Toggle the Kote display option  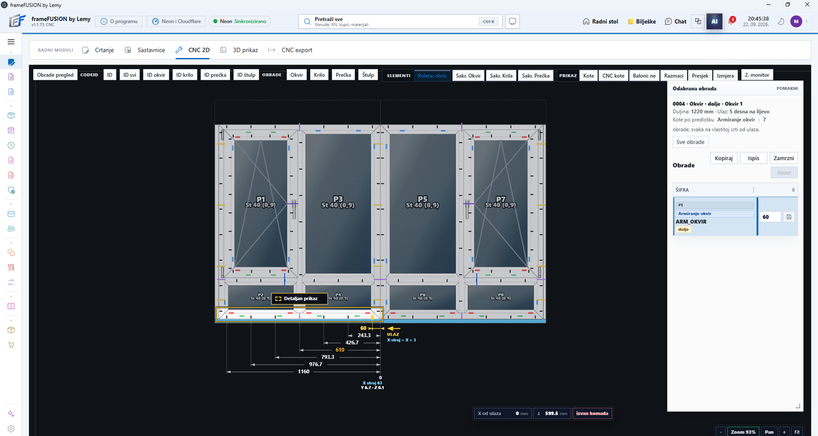coord(589,75)
